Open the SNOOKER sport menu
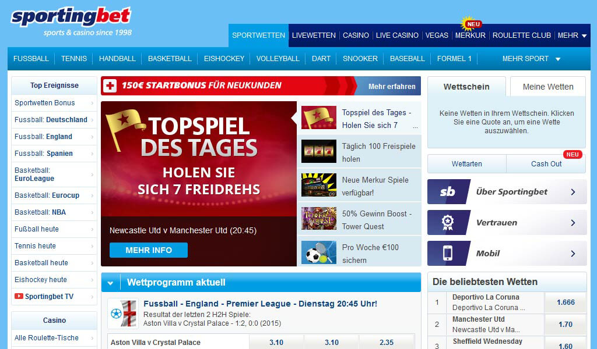 coord(360,59)
